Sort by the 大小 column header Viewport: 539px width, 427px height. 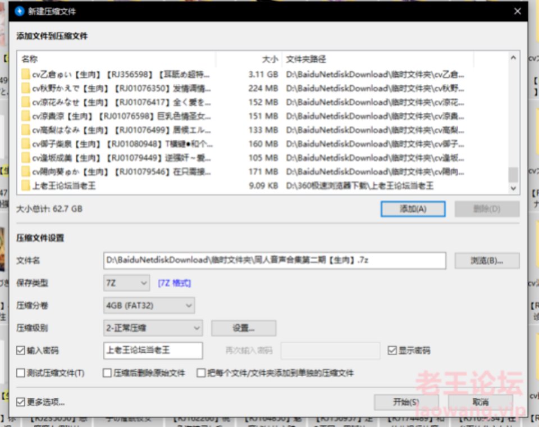[249, 59]
